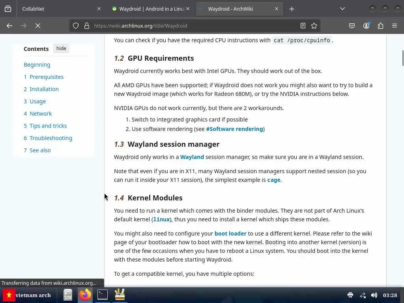Image resolution: width=404 pixels, height=303 pixels.
Task: Click the cat /proc/cpuinfo code text
Action: (302, 41)
